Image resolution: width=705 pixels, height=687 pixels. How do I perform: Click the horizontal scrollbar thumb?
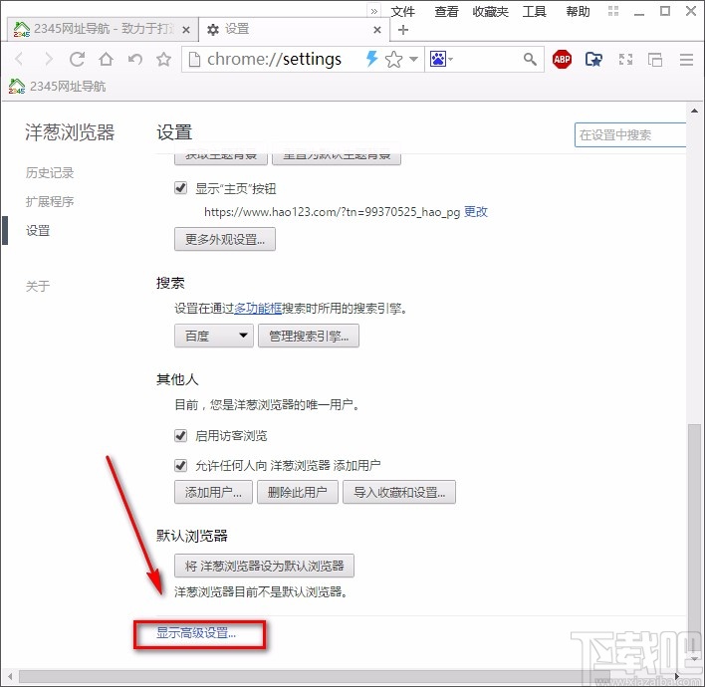click(x=314, y=676)
